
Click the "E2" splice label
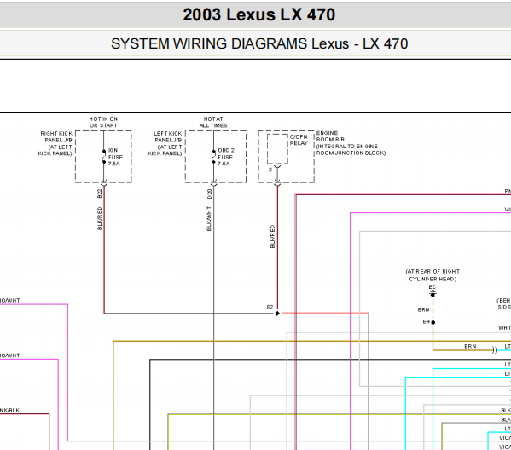click(270, 307)
